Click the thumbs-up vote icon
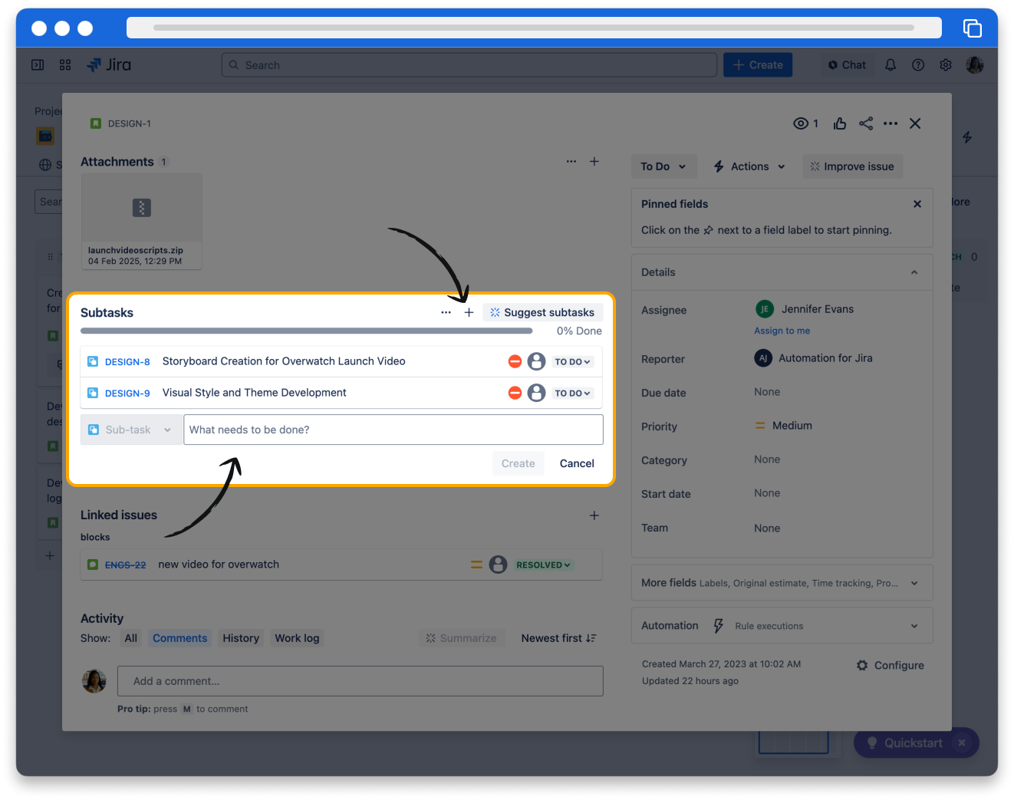 pos(840,123)
